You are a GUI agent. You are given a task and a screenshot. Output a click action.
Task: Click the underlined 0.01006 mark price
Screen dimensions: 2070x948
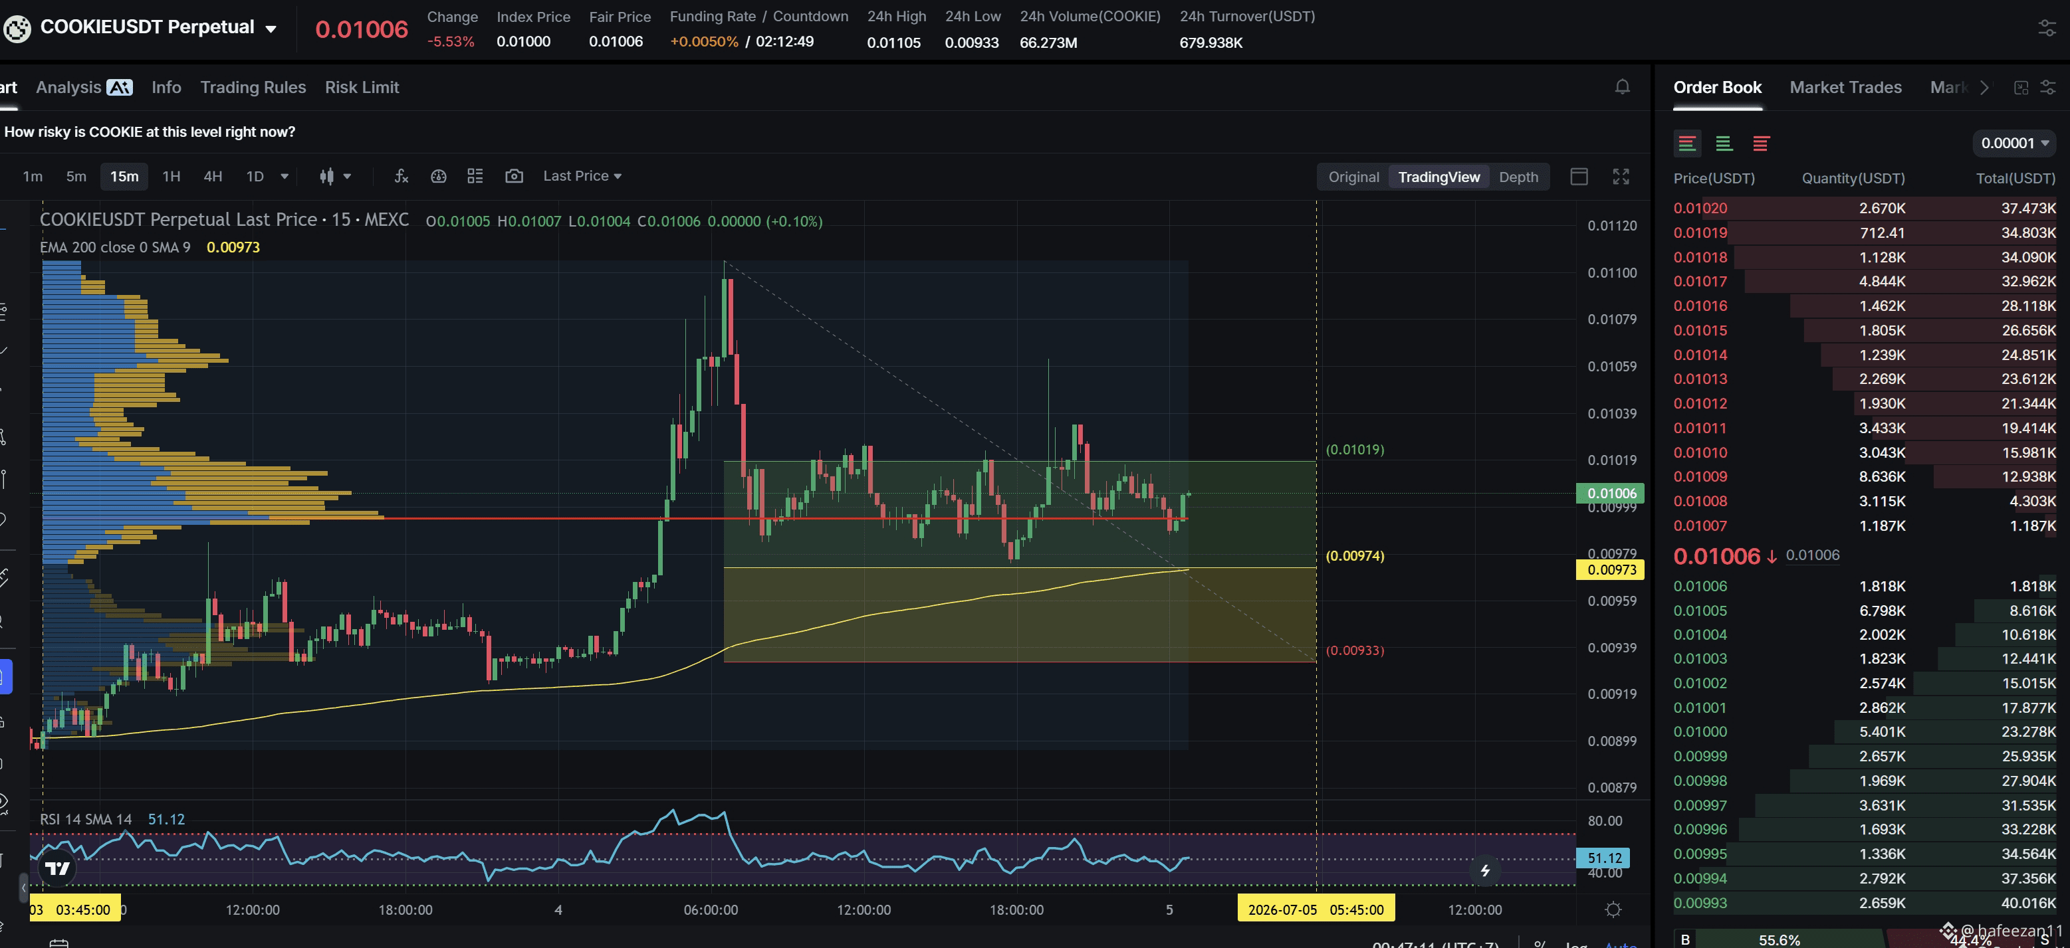point(1812,555)
